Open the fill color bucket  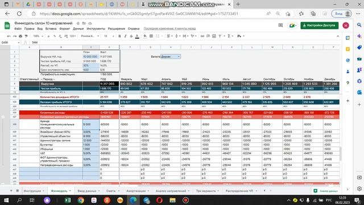pos(145,36)
